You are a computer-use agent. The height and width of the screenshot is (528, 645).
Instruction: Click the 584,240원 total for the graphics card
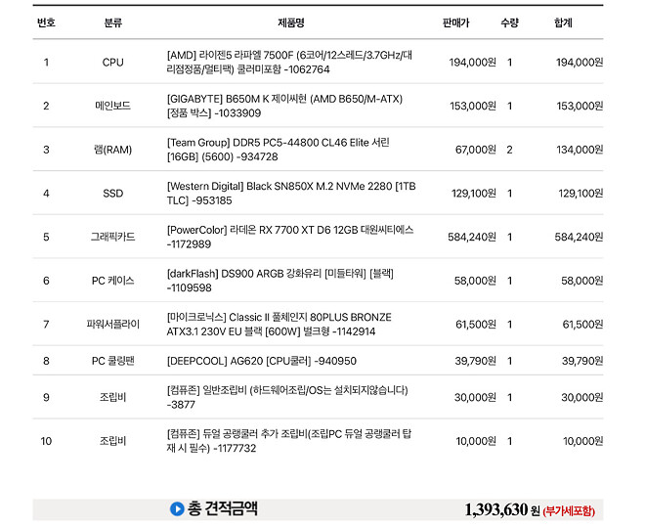579,237
